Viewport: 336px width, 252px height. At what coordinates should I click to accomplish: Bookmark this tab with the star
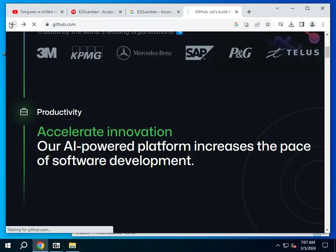(268, 24)
